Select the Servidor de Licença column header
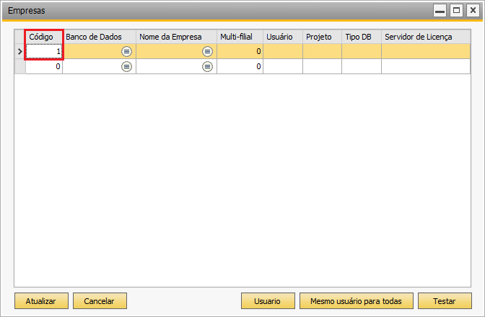 click(x=426, y=37)
